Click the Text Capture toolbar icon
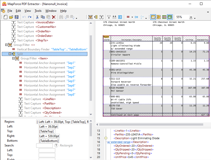 coord(101,17)
